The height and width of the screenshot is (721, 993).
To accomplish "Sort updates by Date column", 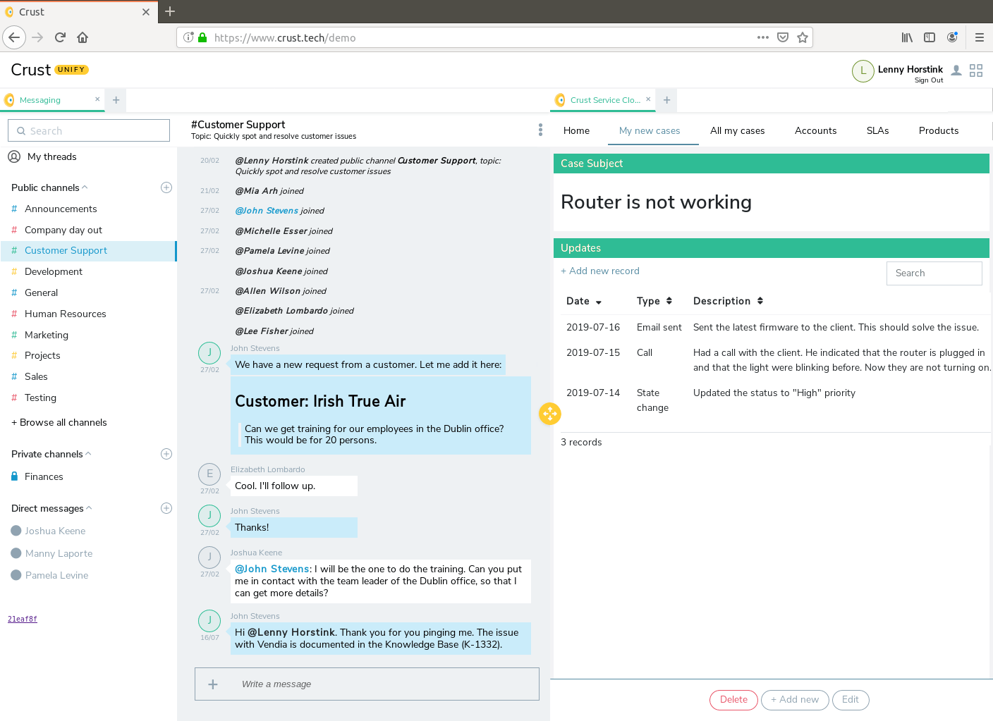I will 584,301.
